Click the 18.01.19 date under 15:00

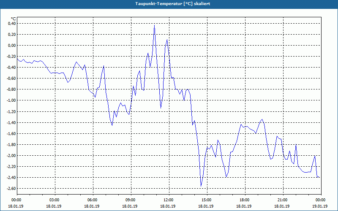click(206, 206)
